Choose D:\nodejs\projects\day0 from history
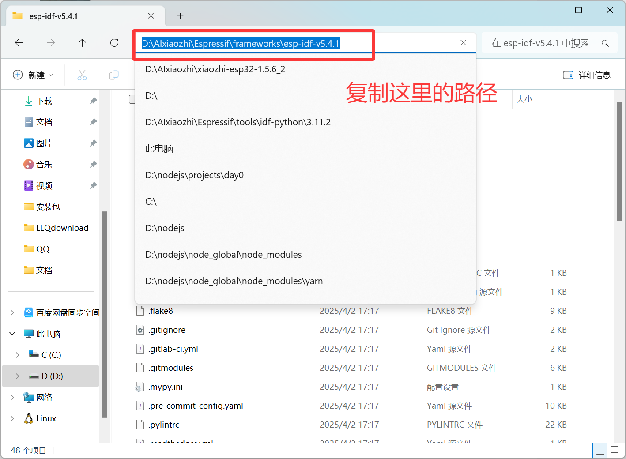Image resolution: width=626 pixels, height=459 pixels. tap(305, 175)
